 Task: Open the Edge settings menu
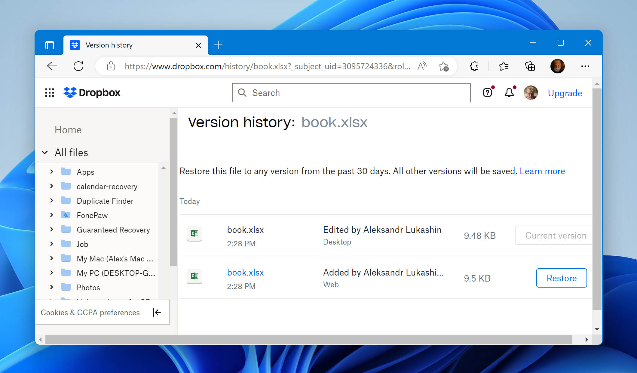point(585,66)
